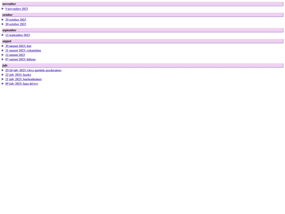This screenshot has width=285, height=214.
Task: Expand the 12 august 2023 disclosure triangle
Action: pyautogui.click(x=3, y=55)
